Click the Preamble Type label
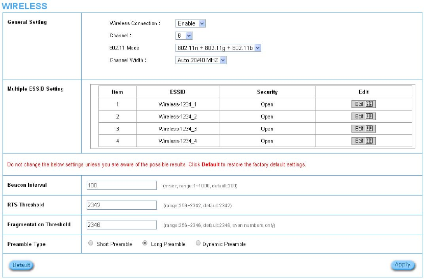The width and height of the screenshot is (424, 279). (x=26, y=244)
